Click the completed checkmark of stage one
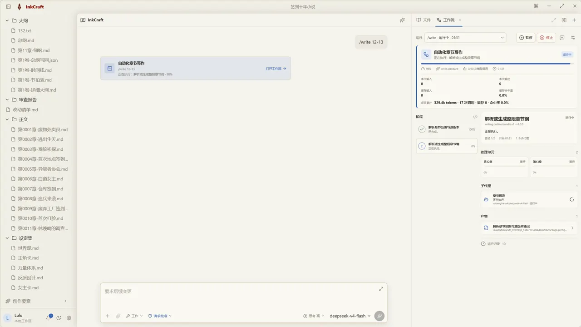 422,129
